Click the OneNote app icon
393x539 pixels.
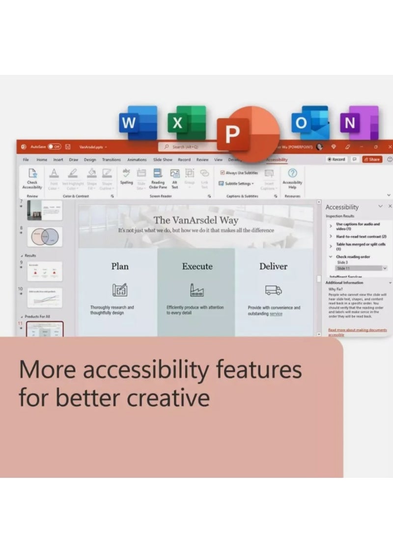pyautogui.click(x=360, y=122)
